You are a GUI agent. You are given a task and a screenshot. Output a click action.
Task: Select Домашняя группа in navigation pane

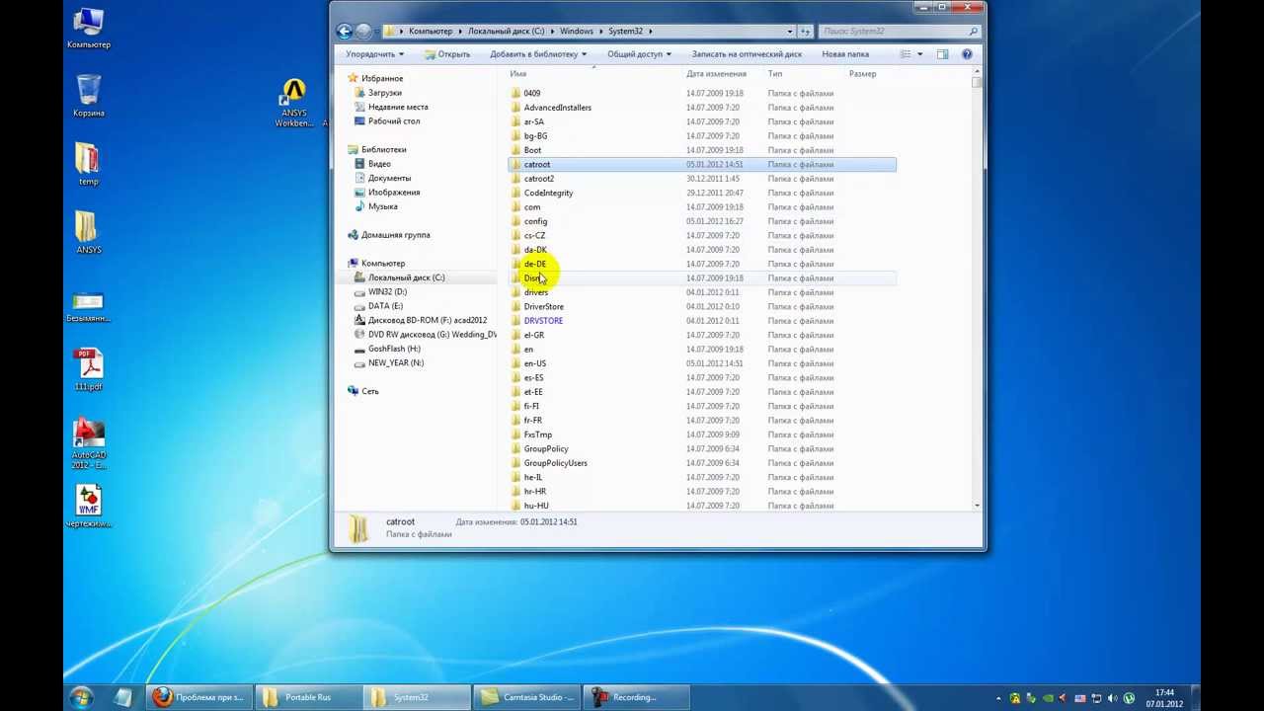click(395, 235)
